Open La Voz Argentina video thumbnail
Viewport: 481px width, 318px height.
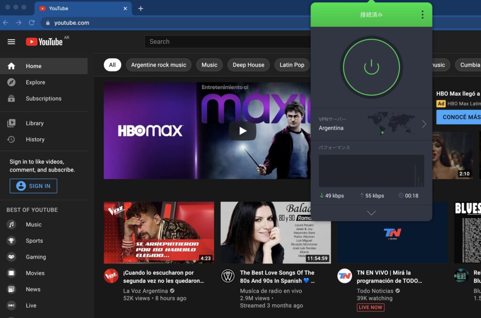(x=159, y=233)
